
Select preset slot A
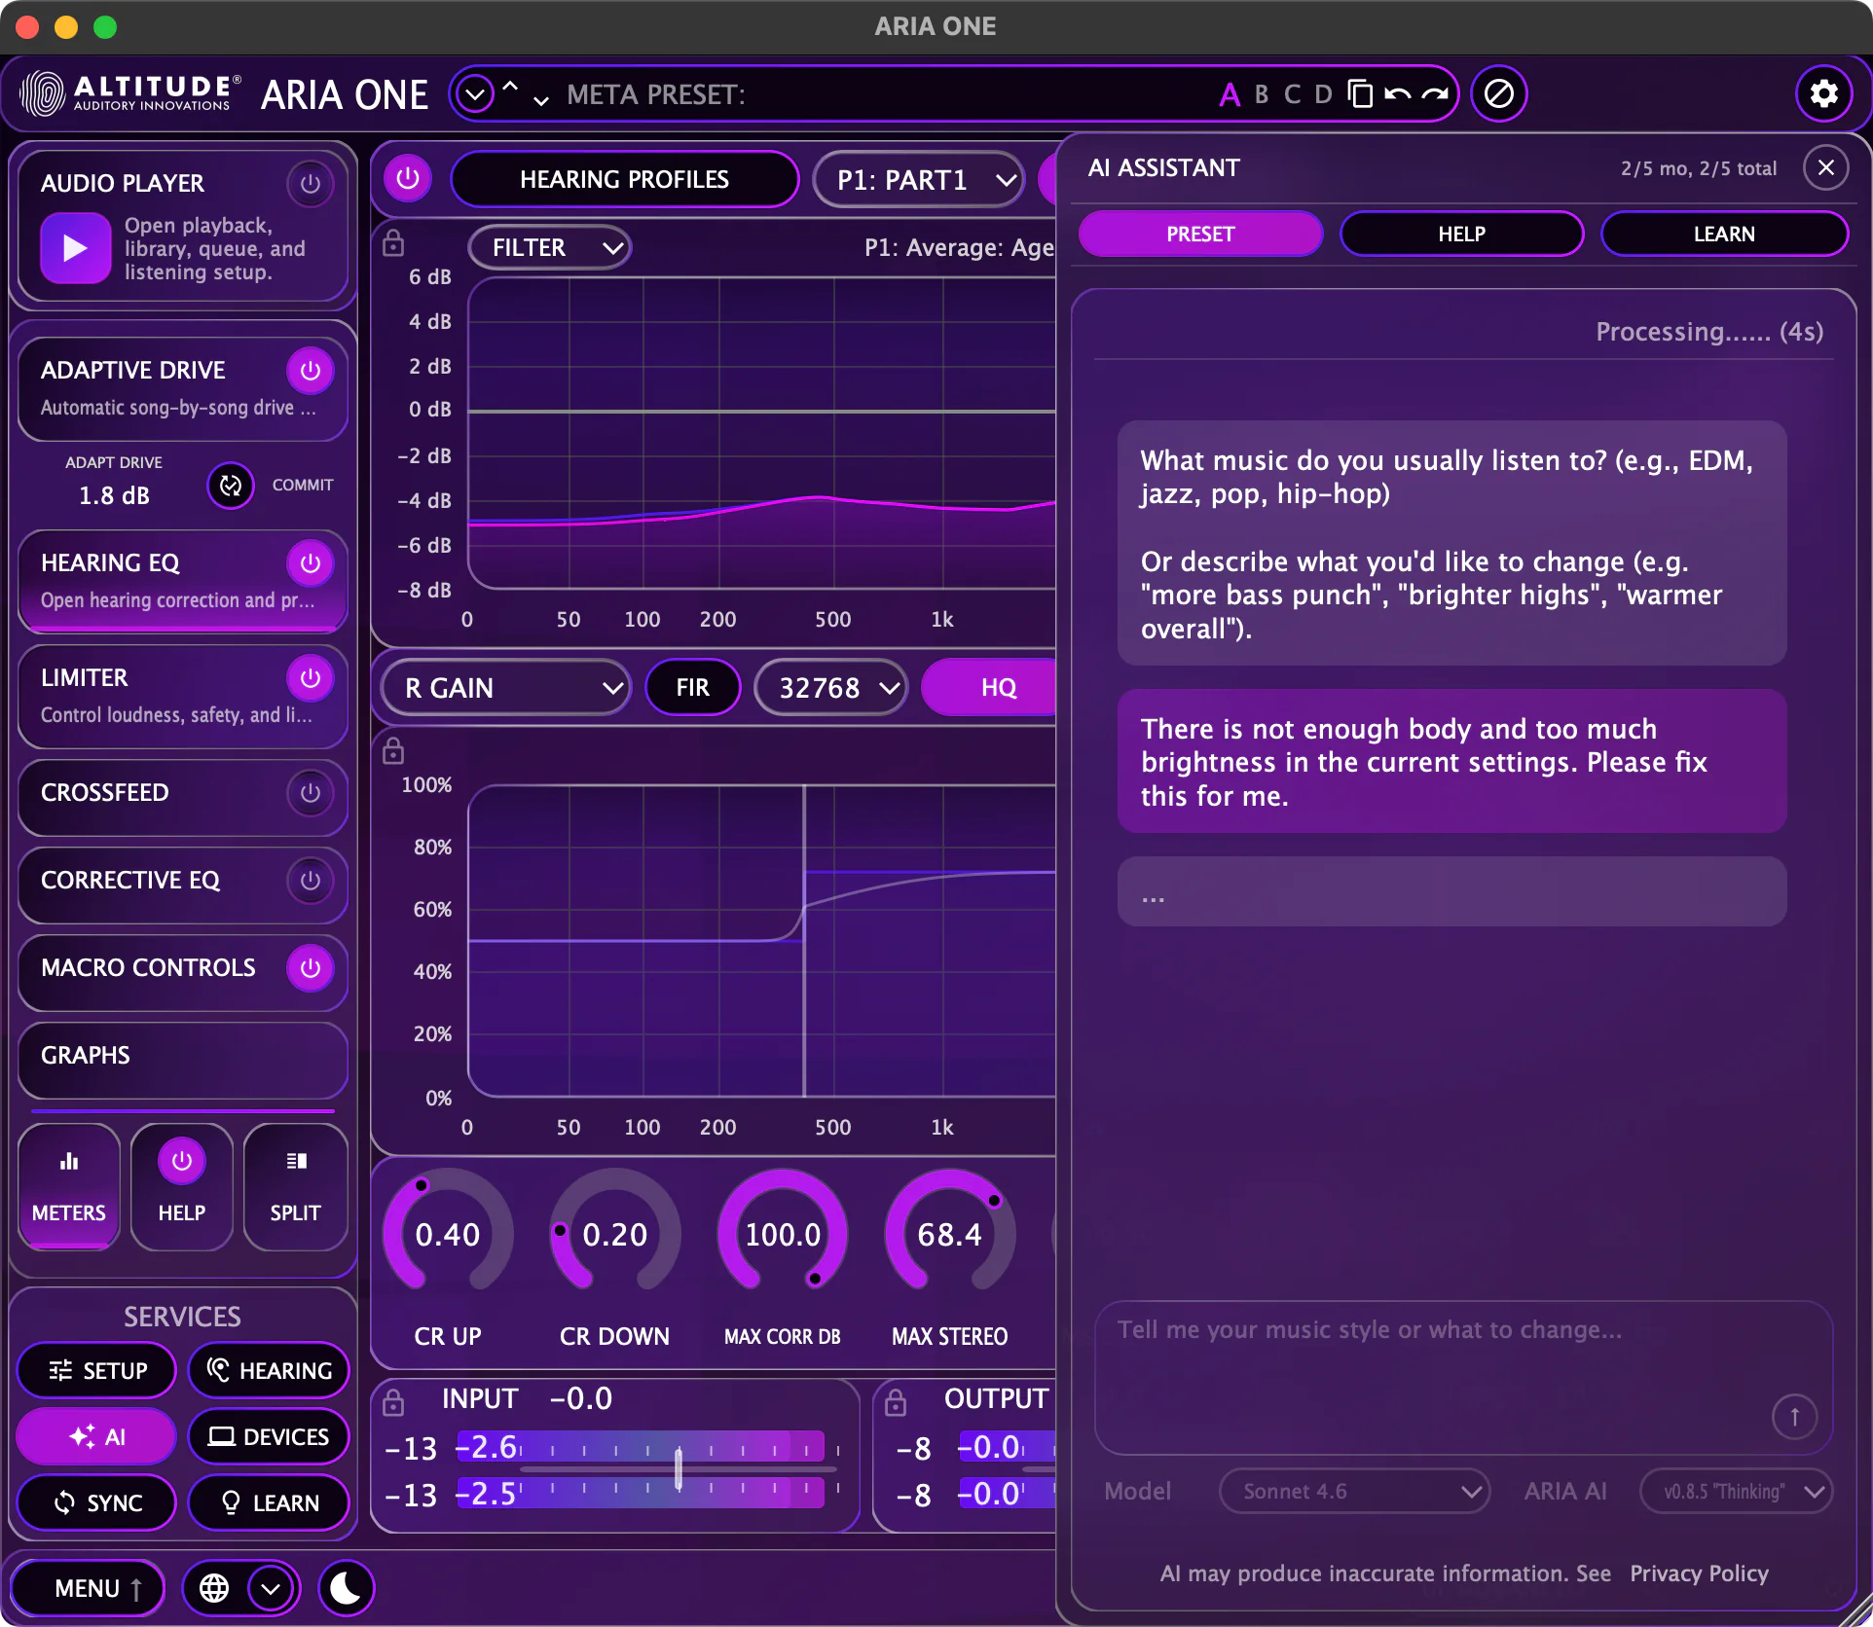1230,94
